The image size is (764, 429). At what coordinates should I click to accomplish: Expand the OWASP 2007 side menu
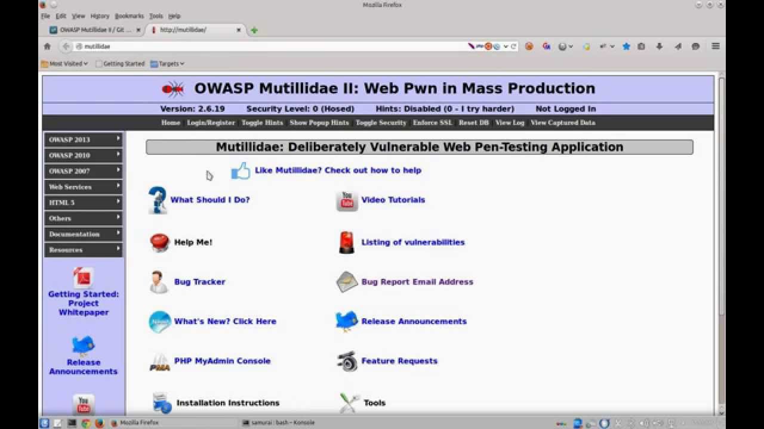click(x=84, y=171)
